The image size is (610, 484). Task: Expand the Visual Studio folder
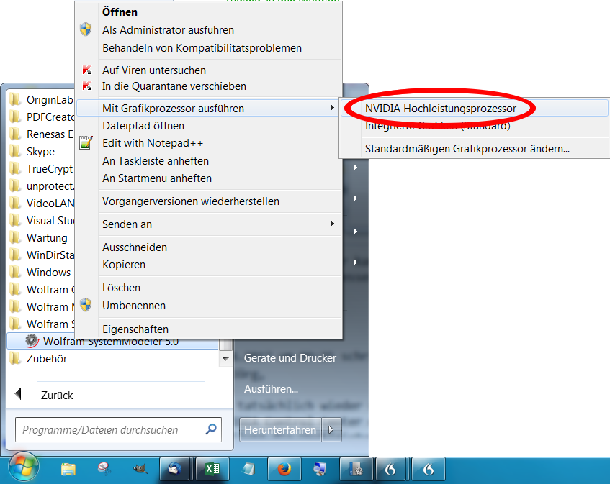(41, 220)
